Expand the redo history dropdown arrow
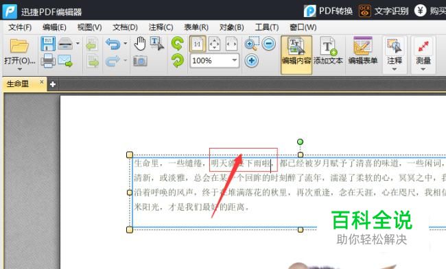Image resolution: width=446 pixels, height=269 pixels. point(125,60)
